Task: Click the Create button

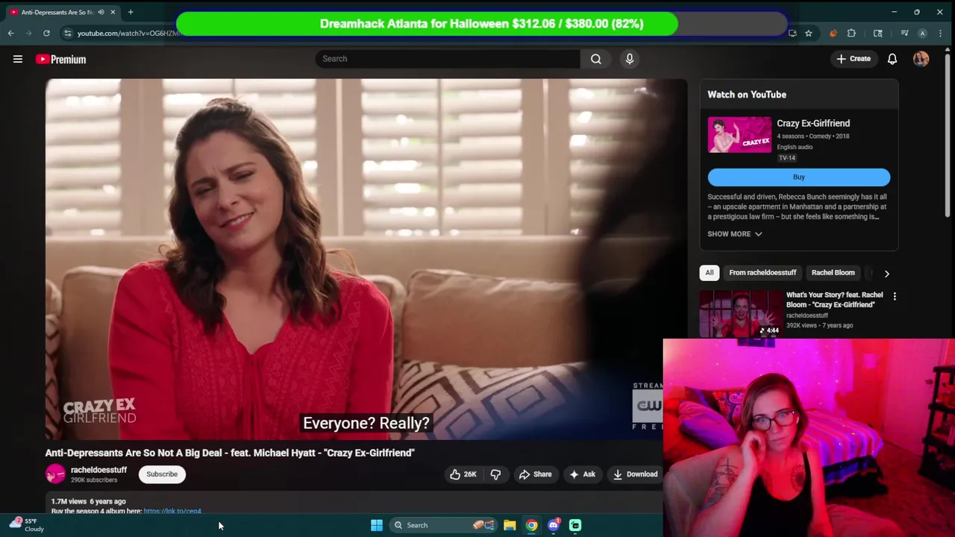Action: [x=854, y=59]
